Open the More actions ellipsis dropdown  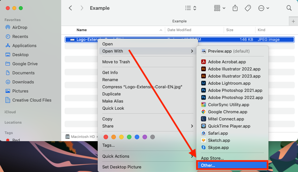tap(263, 8)
